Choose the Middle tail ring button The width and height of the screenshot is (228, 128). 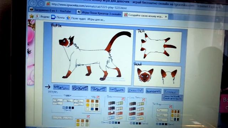162,115
